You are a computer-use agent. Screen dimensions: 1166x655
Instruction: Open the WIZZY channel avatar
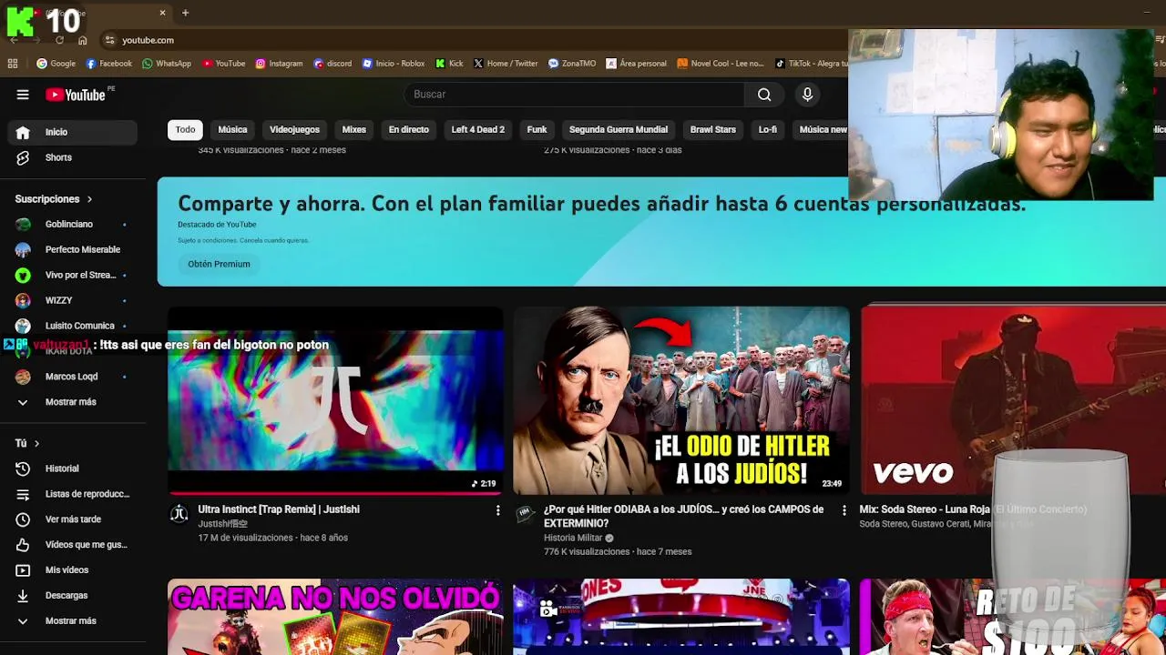(x=23, y=300)
